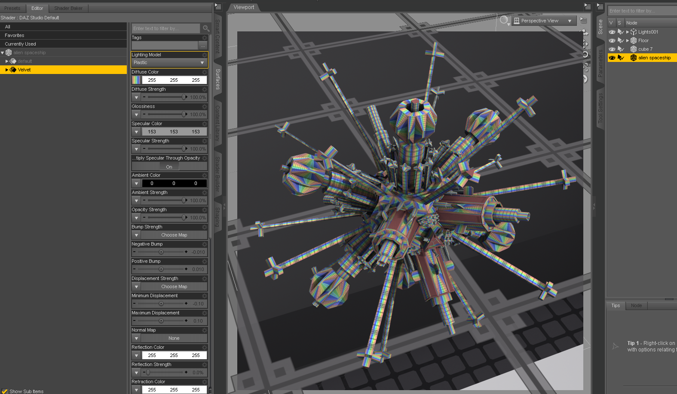The height and width of the screenshot is (394, 677).
Task: Toggle visibility eye for cube 7
Action: click(x=612, y=49)
